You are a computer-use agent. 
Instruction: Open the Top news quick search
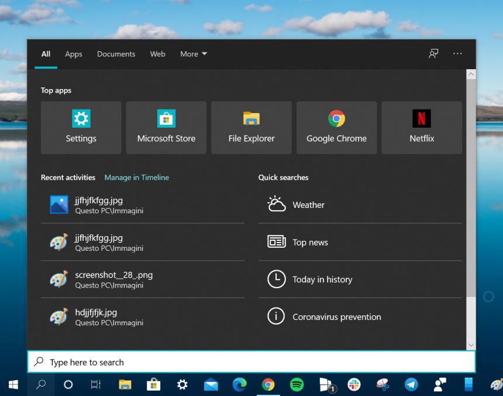click(x=360, y=242)
